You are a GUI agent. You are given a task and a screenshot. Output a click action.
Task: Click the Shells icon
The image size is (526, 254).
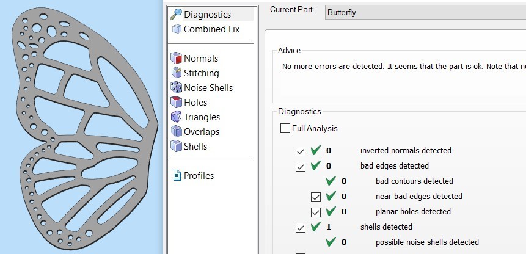coord(176,147)
